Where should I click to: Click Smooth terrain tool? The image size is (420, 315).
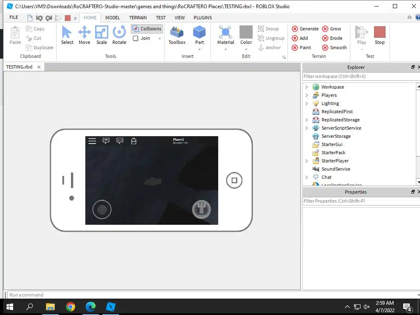coord(335,48)
